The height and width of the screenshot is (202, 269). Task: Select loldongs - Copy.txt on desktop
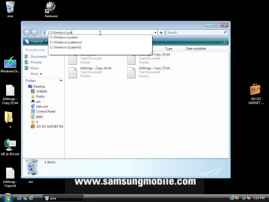(10, 178)
